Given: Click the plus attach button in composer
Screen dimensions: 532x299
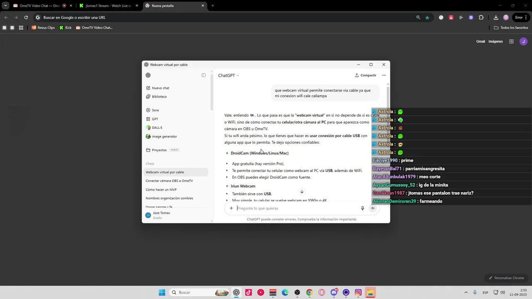Looking at the screenshot, I should 231,208.
